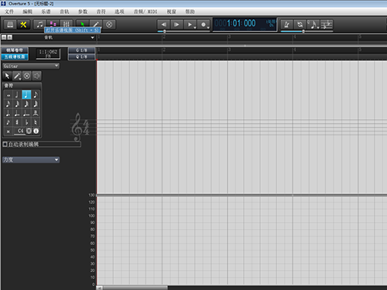This screenshot has height=290, width=387.
Task: Open the 音轨 track dropdown arrow
Action: click(x=92, y=38)
